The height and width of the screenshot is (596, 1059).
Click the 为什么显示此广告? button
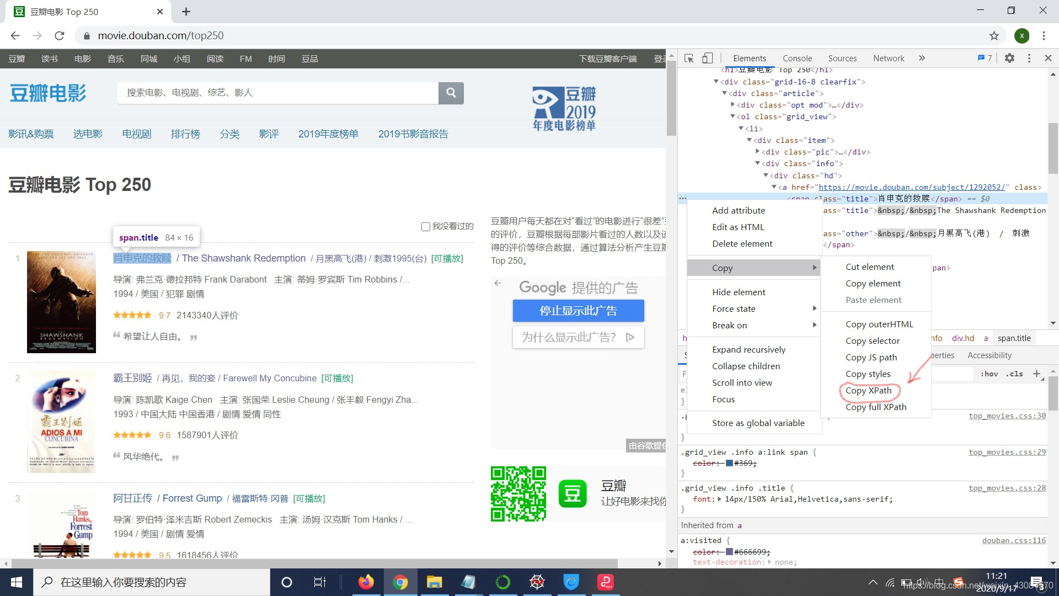click(x=578, y=337)
